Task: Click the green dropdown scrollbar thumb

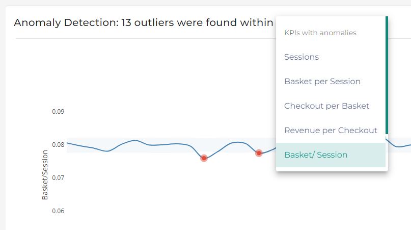Action: (x=387, y=75)
